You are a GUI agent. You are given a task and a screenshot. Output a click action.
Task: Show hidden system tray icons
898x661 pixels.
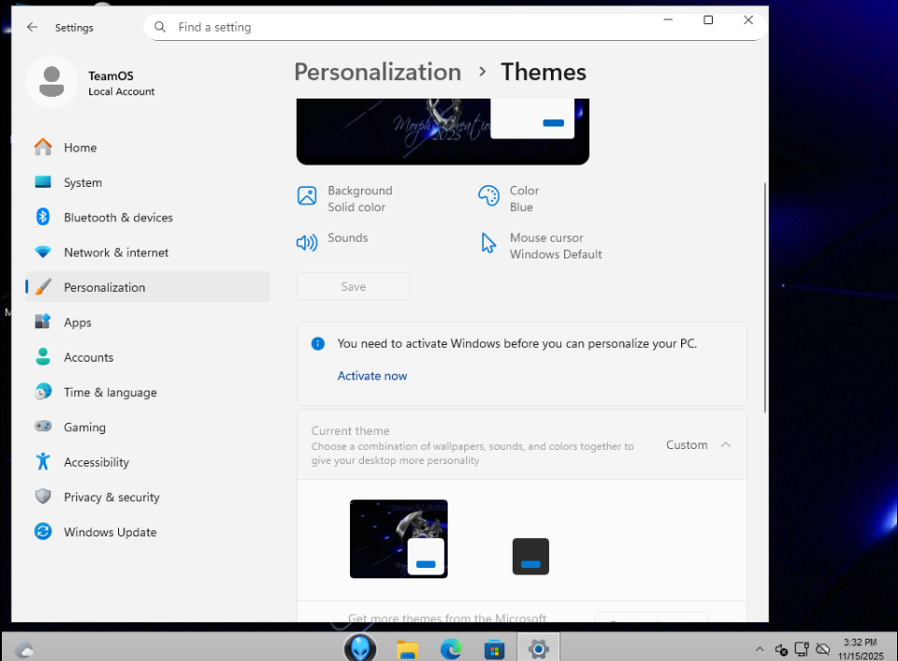(759, 649)
